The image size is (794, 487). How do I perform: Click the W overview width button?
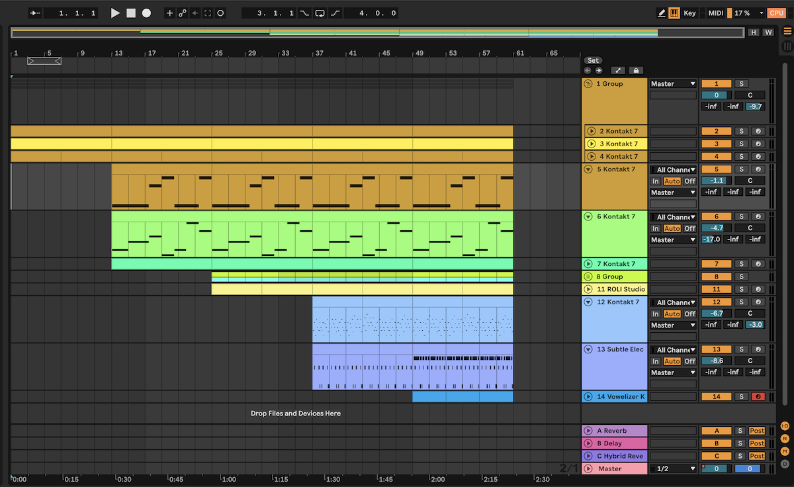click(x=768, y=32)
